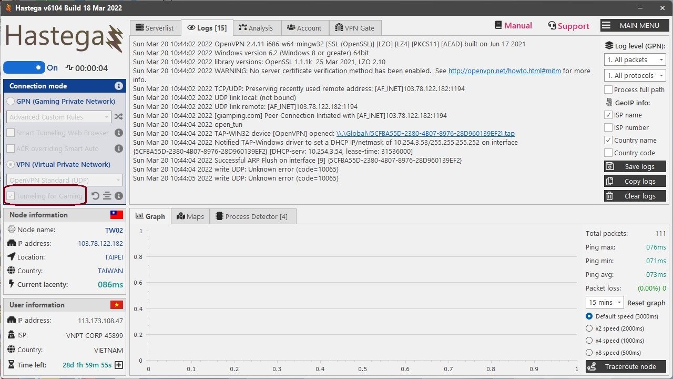Uncheck the ISP name checkbox
This screenshot has width=673, height=379.
[608, 115]
